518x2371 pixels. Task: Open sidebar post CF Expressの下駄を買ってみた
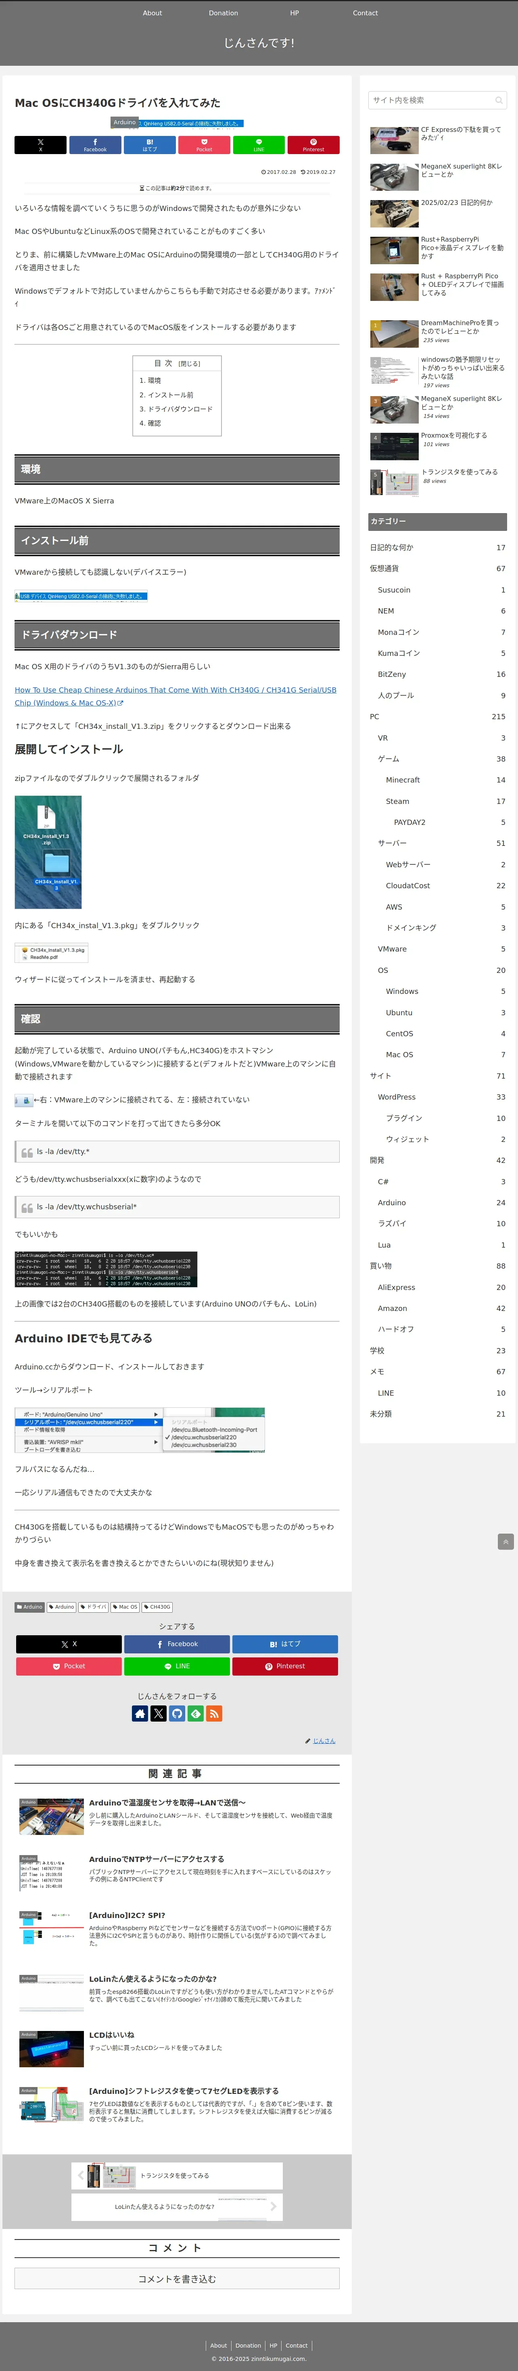coord(438,140)
